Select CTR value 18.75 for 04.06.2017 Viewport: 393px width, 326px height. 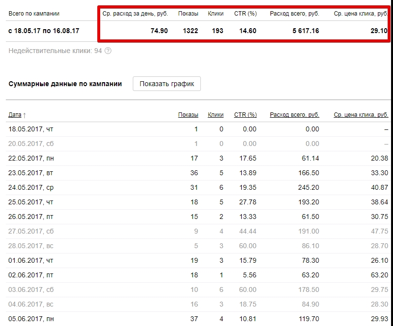coord(248,304)
